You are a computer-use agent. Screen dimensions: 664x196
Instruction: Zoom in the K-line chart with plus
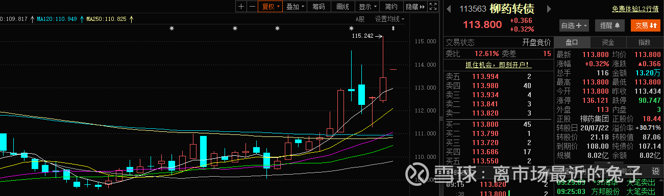tap(241, 7)
